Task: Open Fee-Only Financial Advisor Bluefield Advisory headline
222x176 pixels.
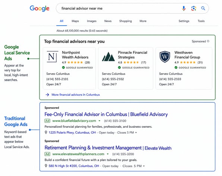Action: coord(106,114)
